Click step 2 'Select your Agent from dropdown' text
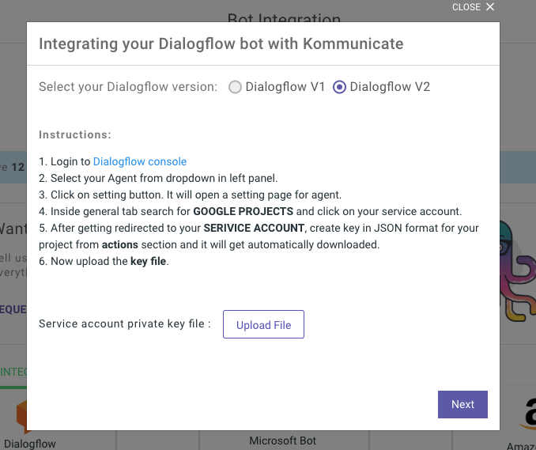This screenshot has height=450, width=536. [158, 178]
